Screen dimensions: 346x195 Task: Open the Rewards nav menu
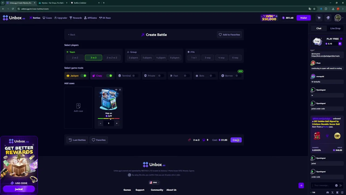tap(75, 18)
